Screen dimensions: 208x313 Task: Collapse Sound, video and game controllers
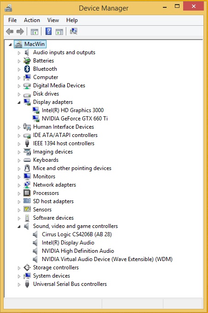(x=19, y=227)
